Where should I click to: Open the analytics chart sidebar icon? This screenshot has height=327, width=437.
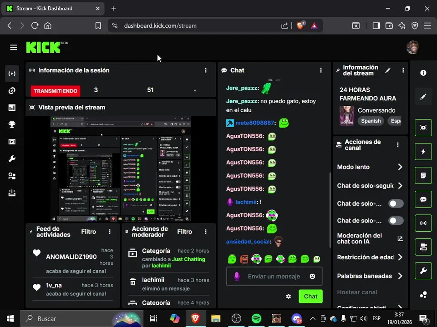(x=12, y=108)
